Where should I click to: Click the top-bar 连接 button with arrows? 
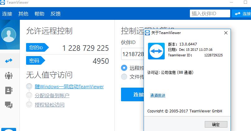click(241, 14)
